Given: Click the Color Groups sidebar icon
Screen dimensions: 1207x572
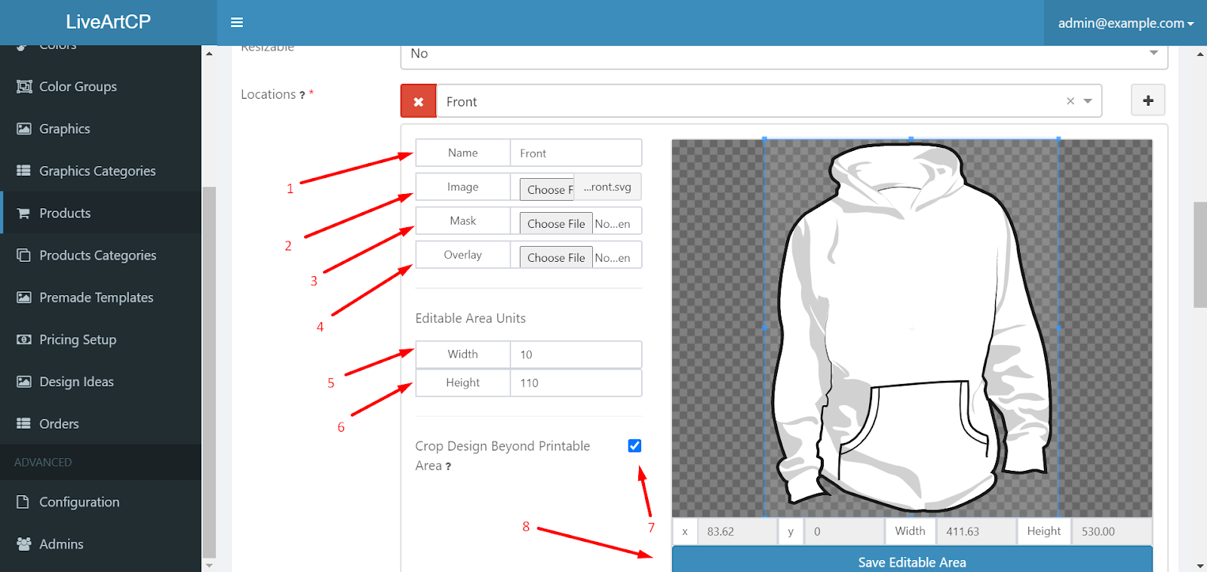Looking at the screenshot, I should click(24, 87).
